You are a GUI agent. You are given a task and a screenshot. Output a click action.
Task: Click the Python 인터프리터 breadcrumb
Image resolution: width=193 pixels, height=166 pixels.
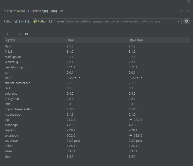44,11
